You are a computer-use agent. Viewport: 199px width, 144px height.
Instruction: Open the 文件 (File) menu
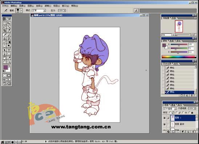[x=5, y=6]
